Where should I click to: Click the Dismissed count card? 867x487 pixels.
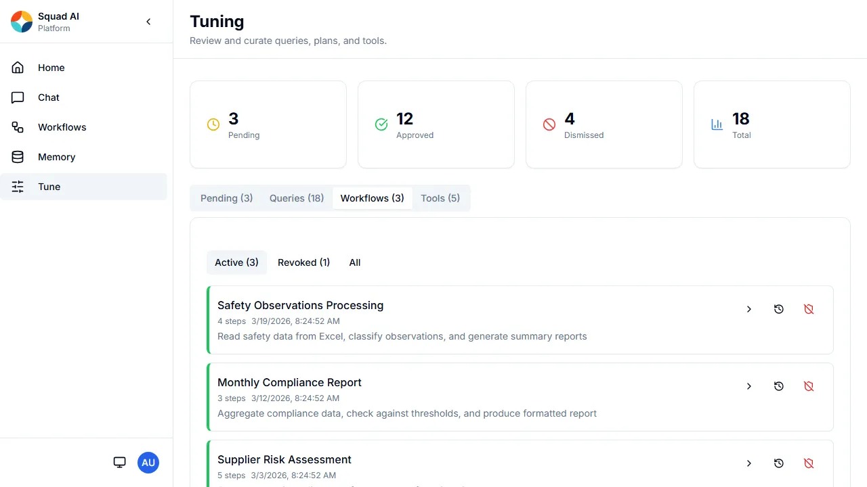(x=604, y=124)
